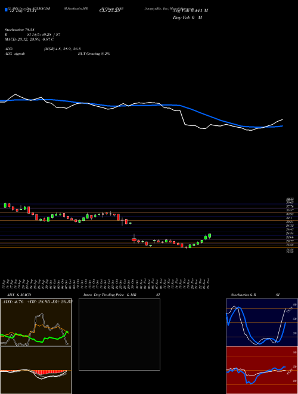Screen dimensions: 298x394
Task: Click the "24.54" price axis label
Action: [x=290, y=233]
